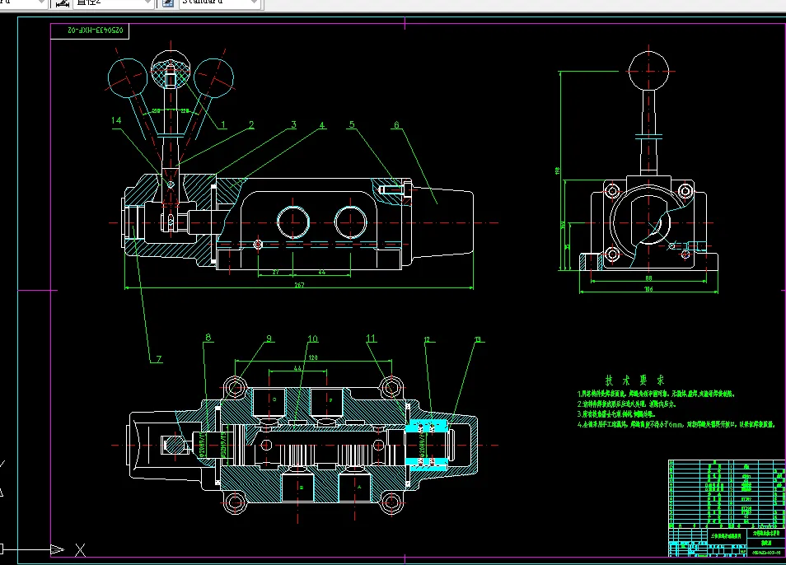Select part balloon number 10
Image resolution: width=786 pixels, height=565 pixels.
coord(313,339)
